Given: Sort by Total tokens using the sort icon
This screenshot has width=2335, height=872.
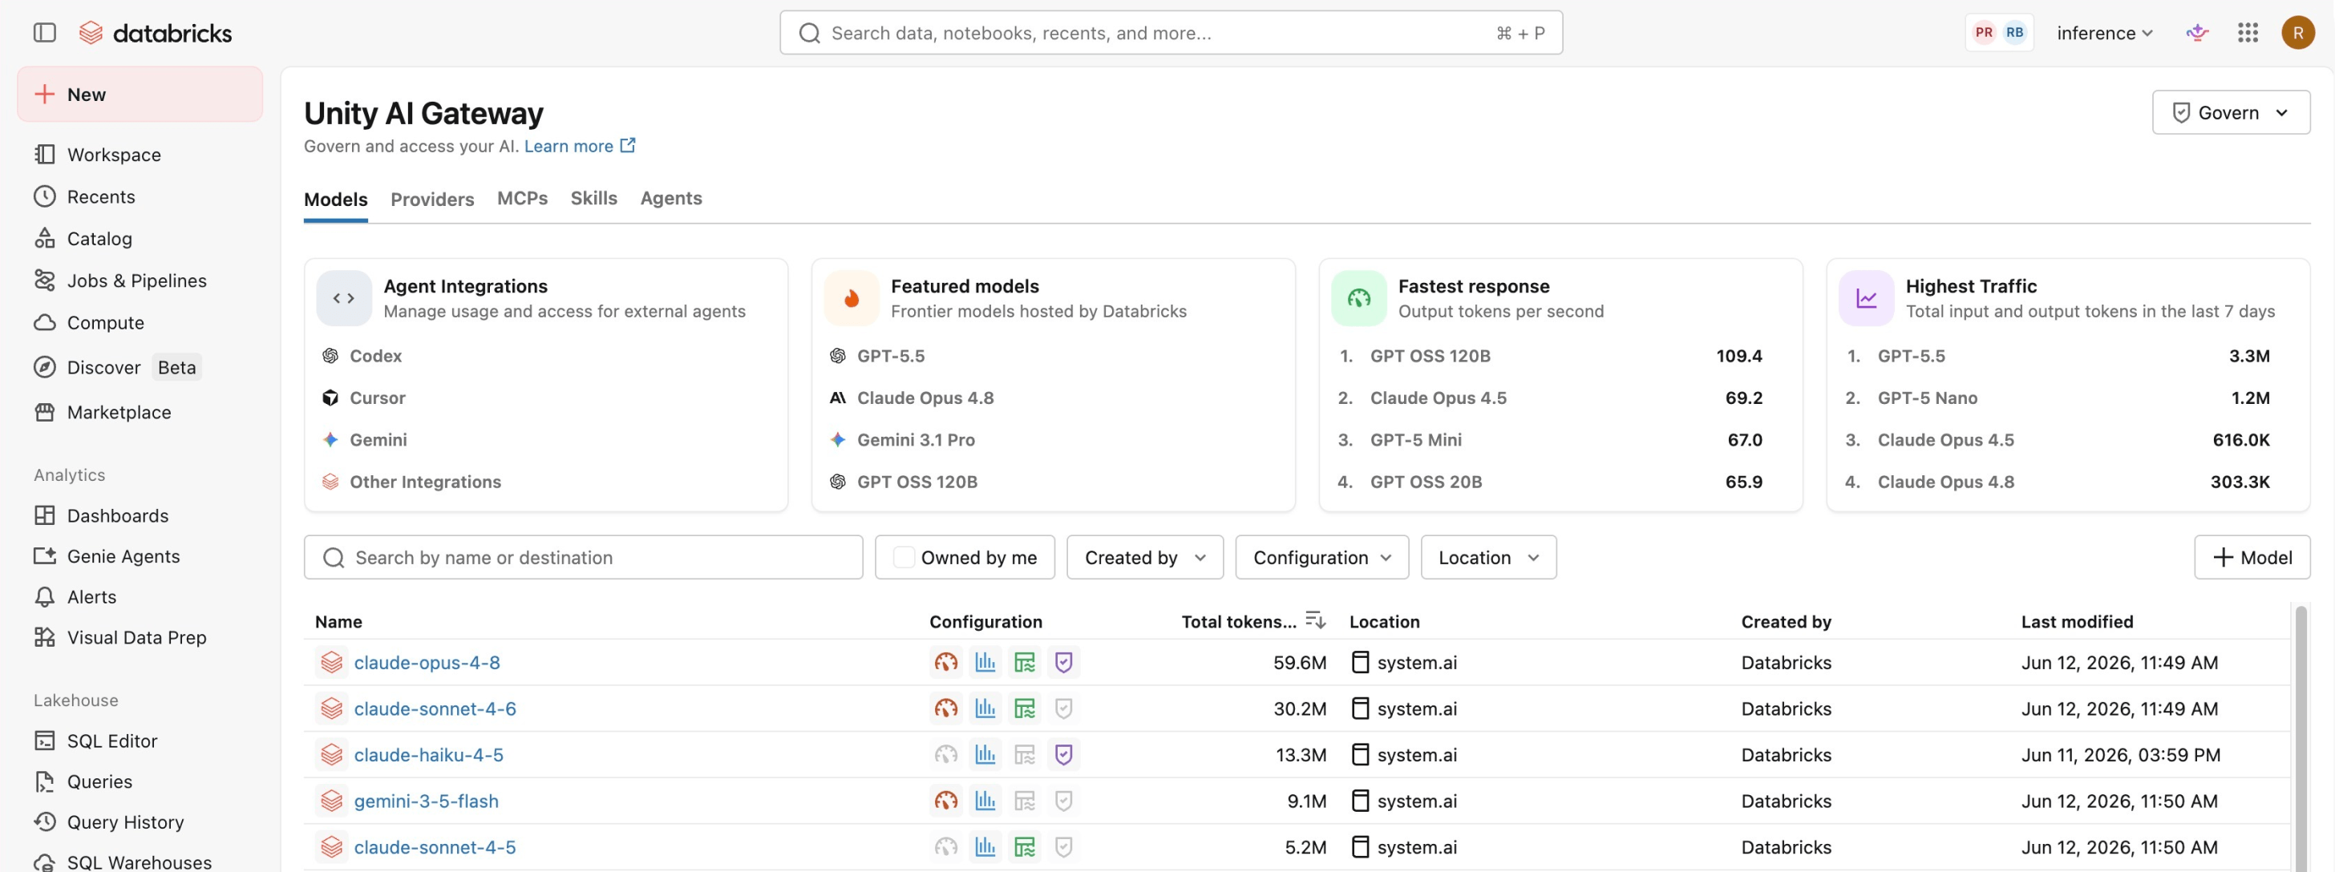Looking at the screenshot, I should [x=1315, y=621].
